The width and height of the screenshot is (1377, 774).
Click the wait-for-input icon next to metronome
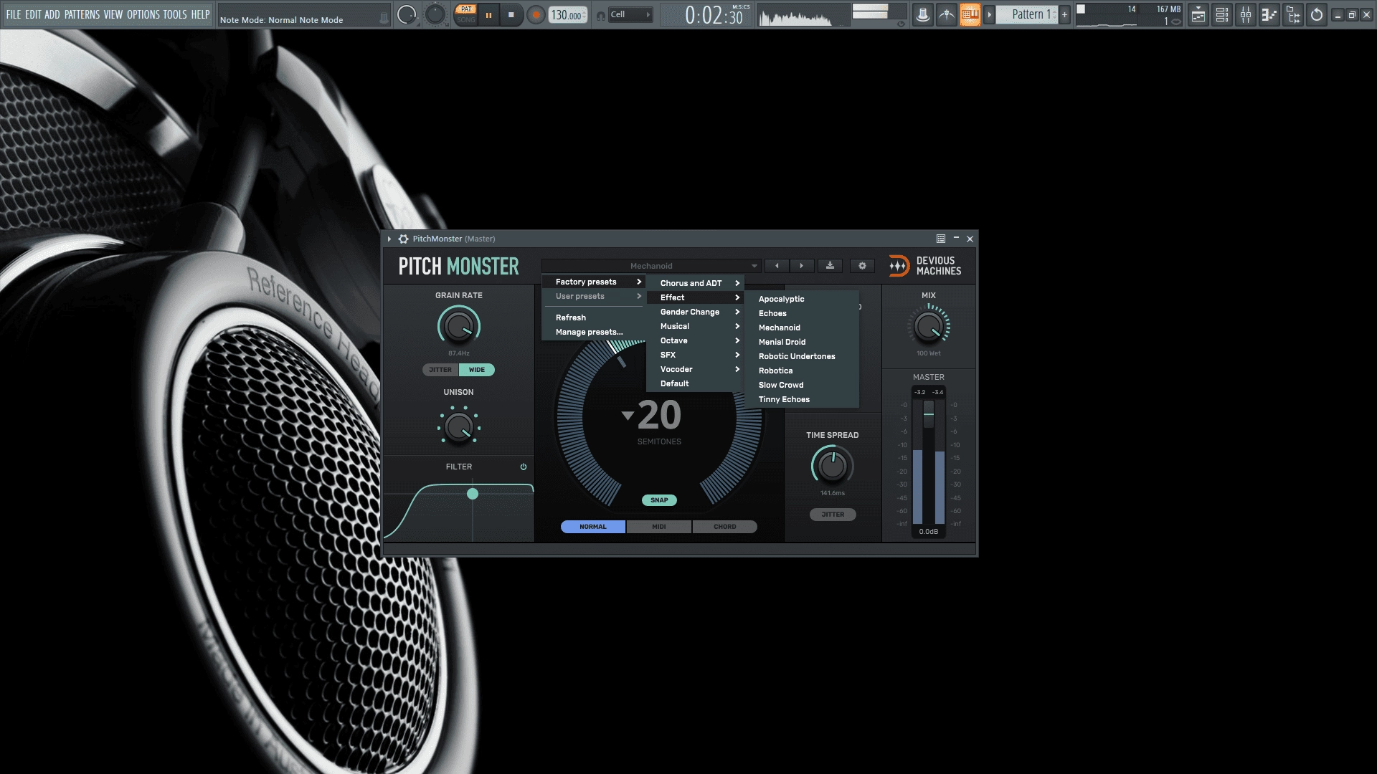click(x=947, y=14)
